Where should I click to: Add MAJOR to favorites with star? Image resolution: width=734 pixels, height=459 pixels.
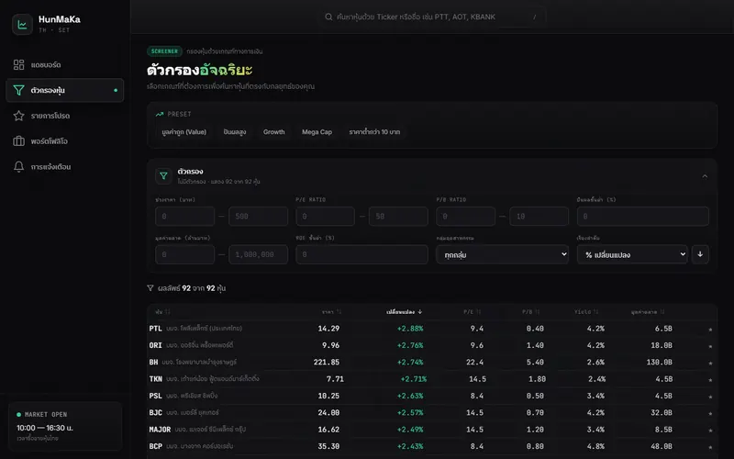pos(710,430)
